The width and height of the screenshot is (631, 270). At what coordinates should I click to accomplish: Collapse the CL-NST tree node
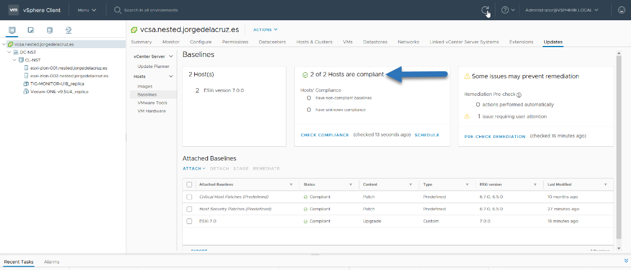[x=14, y=60]
